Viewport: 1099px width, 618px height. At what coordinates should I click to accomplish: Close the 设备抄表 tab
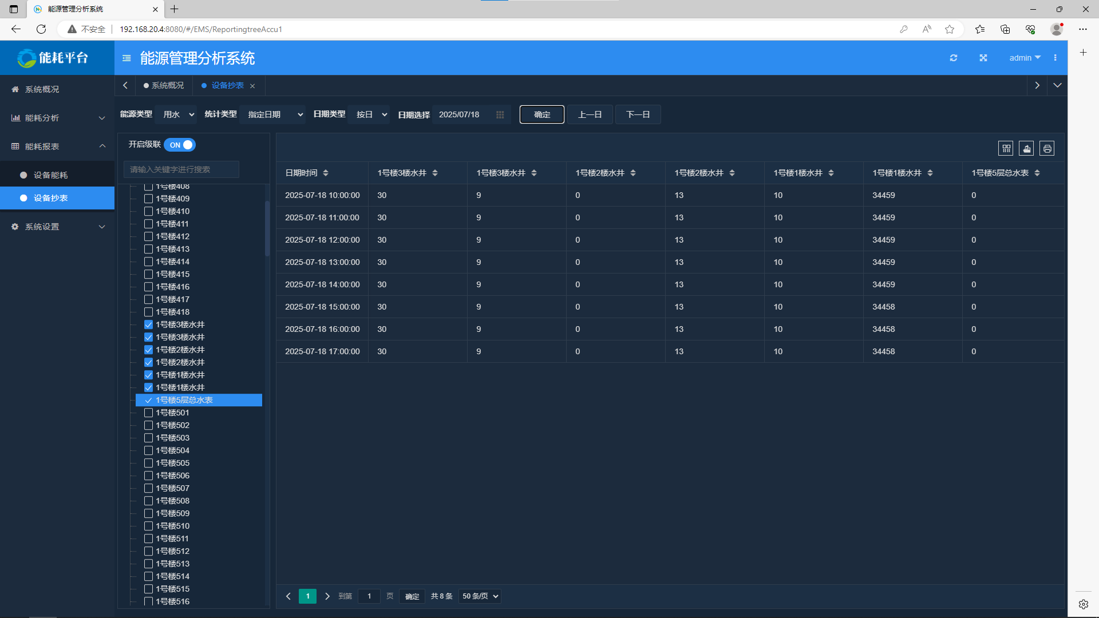[x=252, y=86]
